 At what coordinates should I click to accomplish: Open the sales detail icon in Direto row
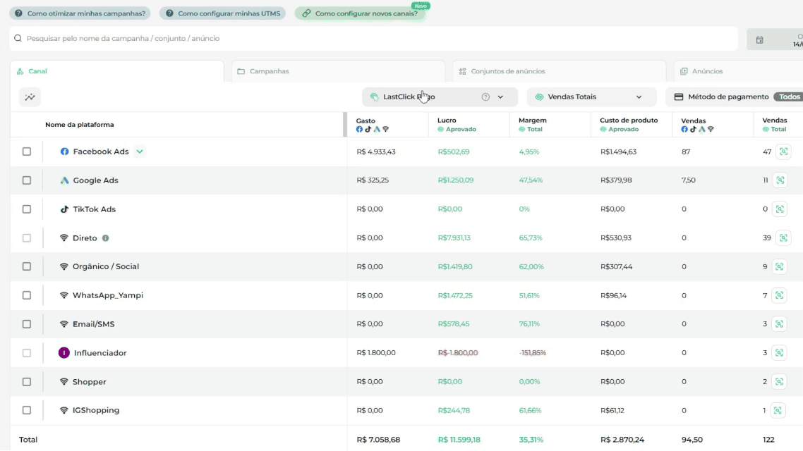coord(783,237)
